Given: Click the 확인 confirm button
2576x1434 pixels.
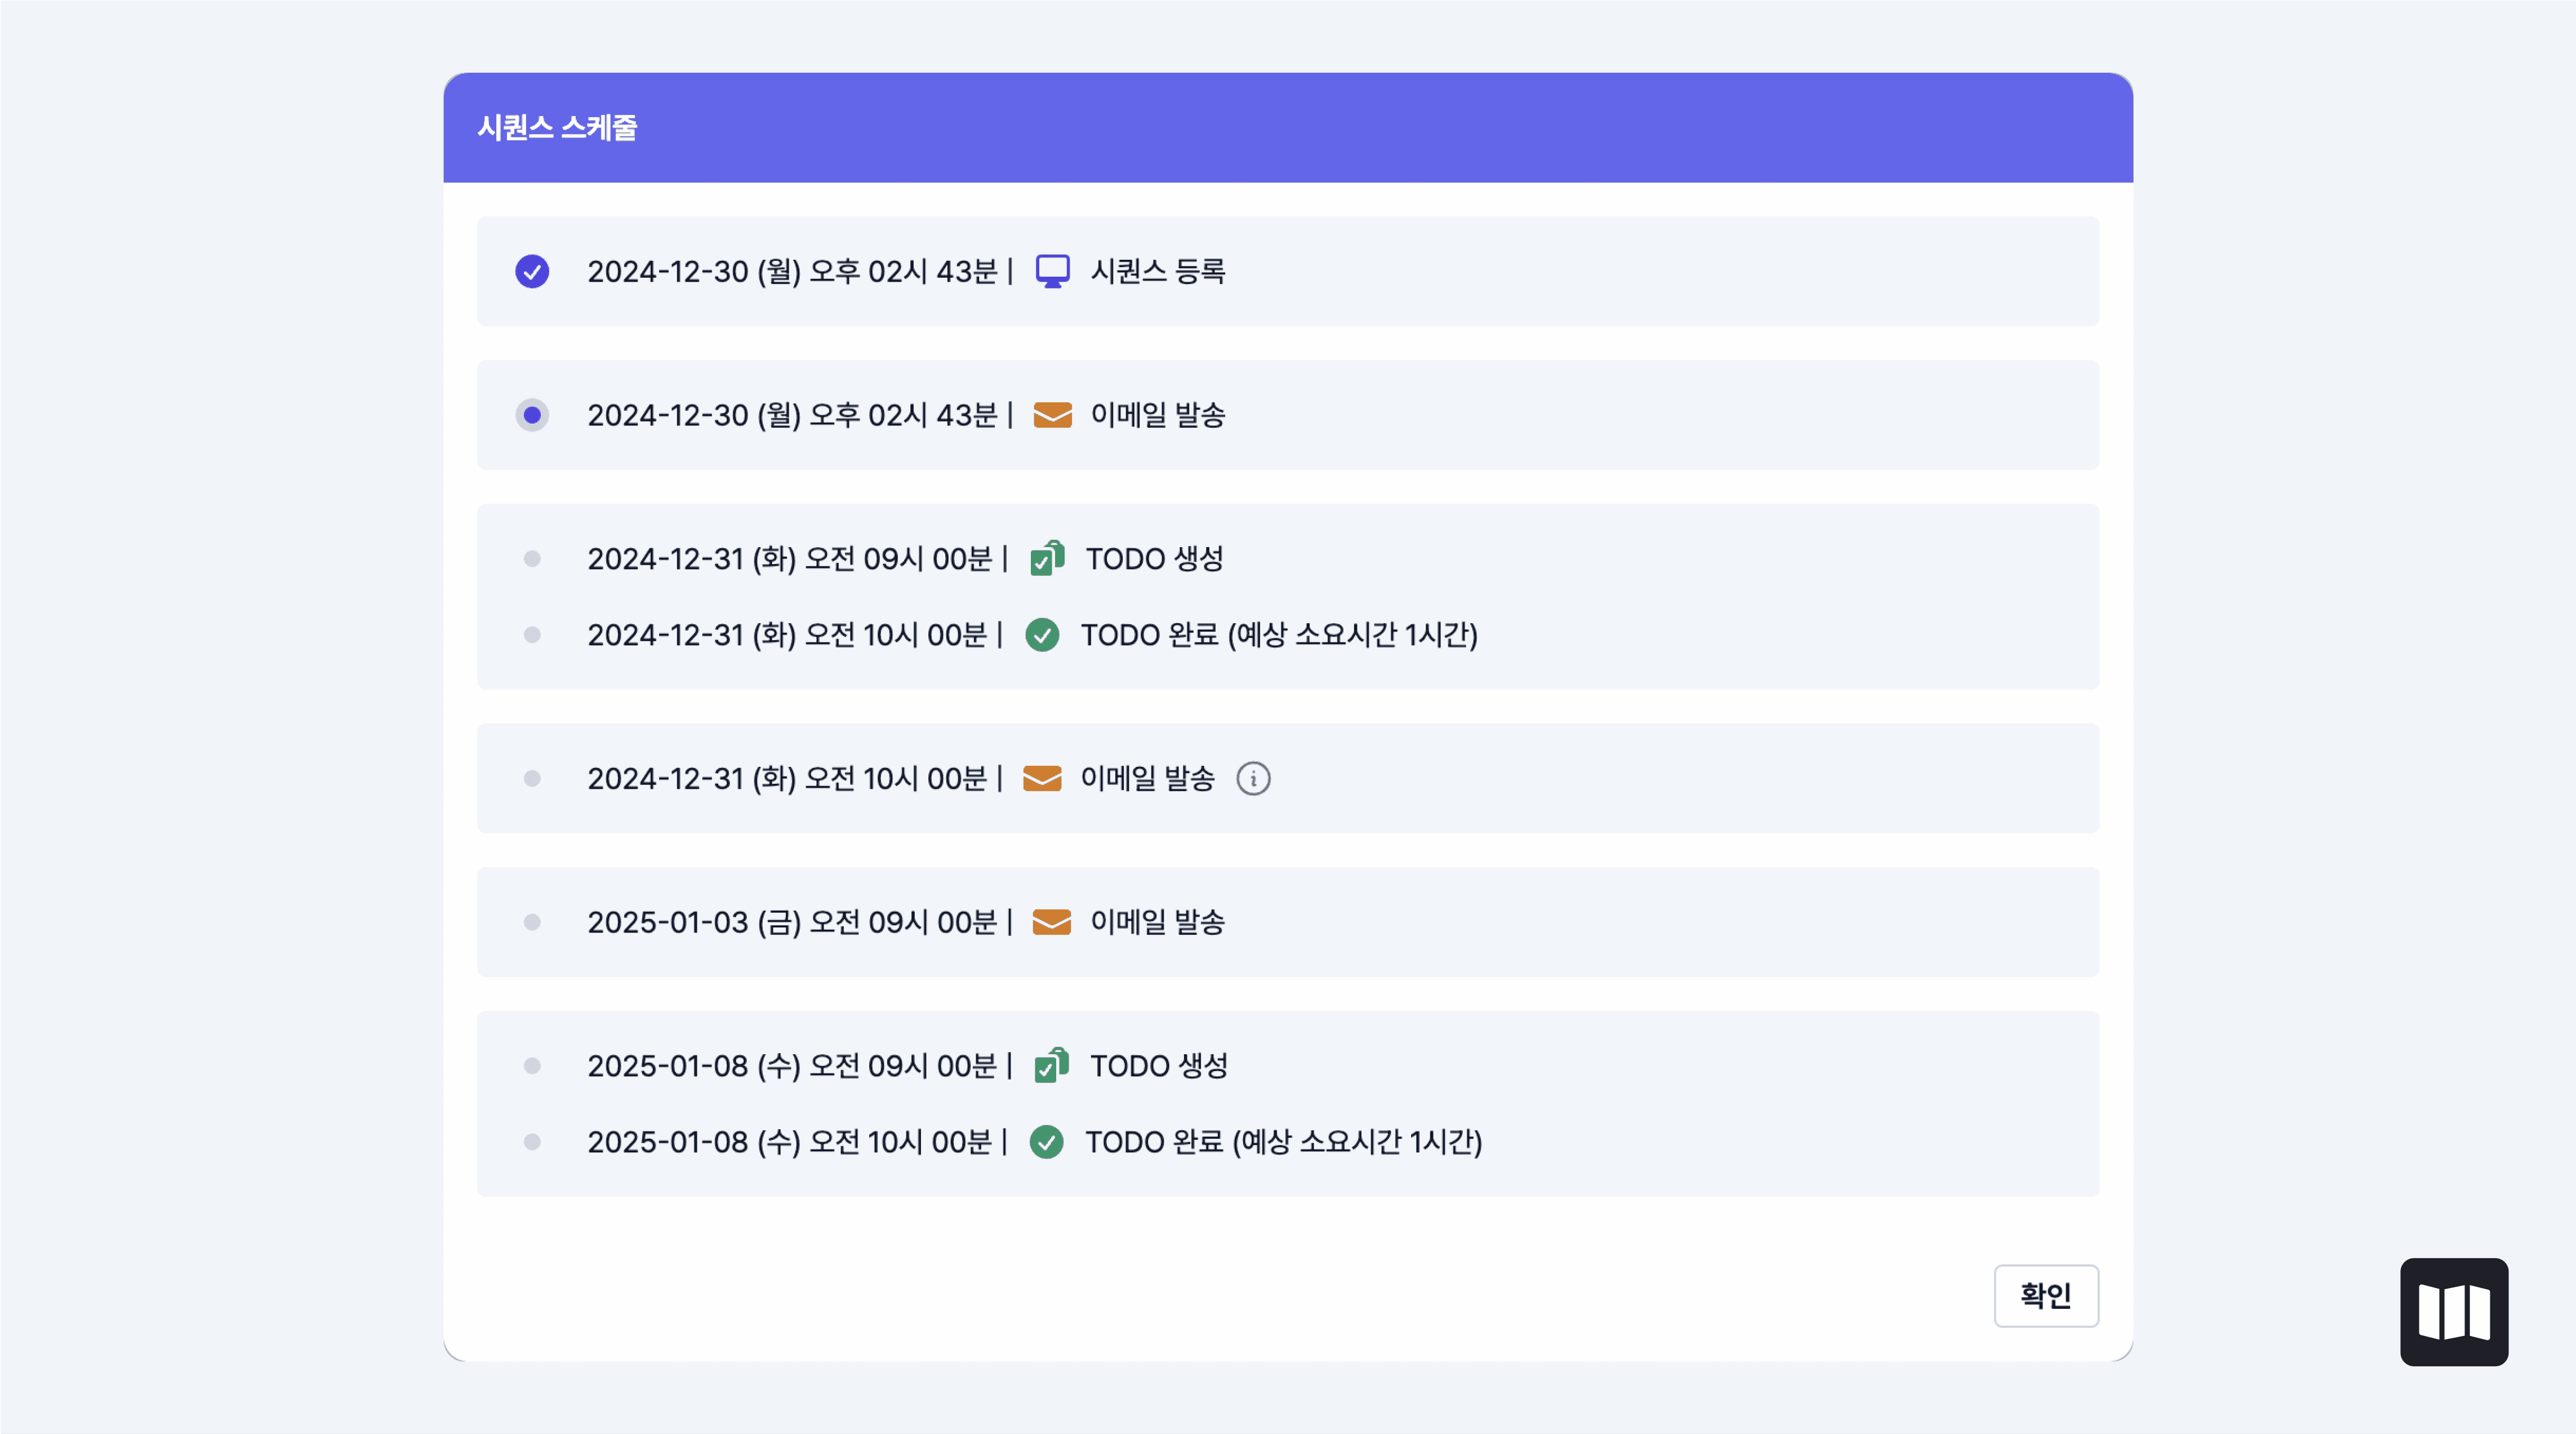Looking at the screenshot, I should [2046, 1295].
